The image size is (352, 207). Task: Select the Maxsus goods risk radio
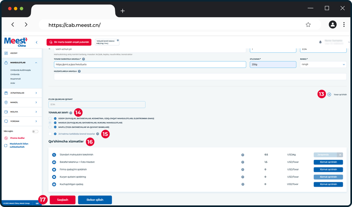click(50, 123)
